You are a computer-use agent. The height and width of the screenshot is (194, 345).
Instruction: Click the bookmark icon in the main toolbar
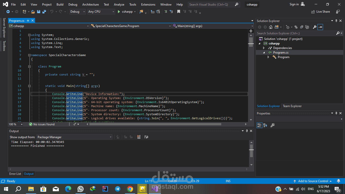(179, 12)
